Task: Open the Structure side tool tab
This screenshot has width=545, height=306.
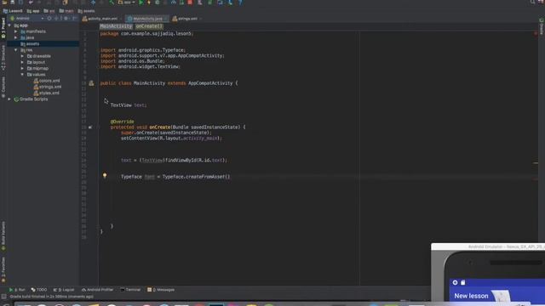Action: coord(3,58)
